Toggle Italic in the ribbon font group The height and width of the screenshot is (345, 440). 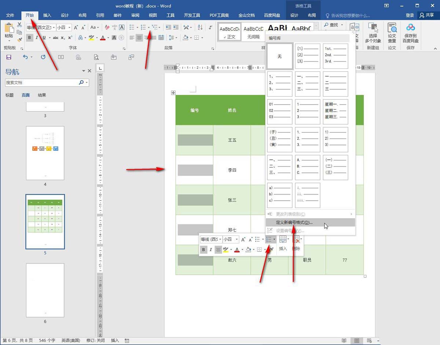point(37,38)
